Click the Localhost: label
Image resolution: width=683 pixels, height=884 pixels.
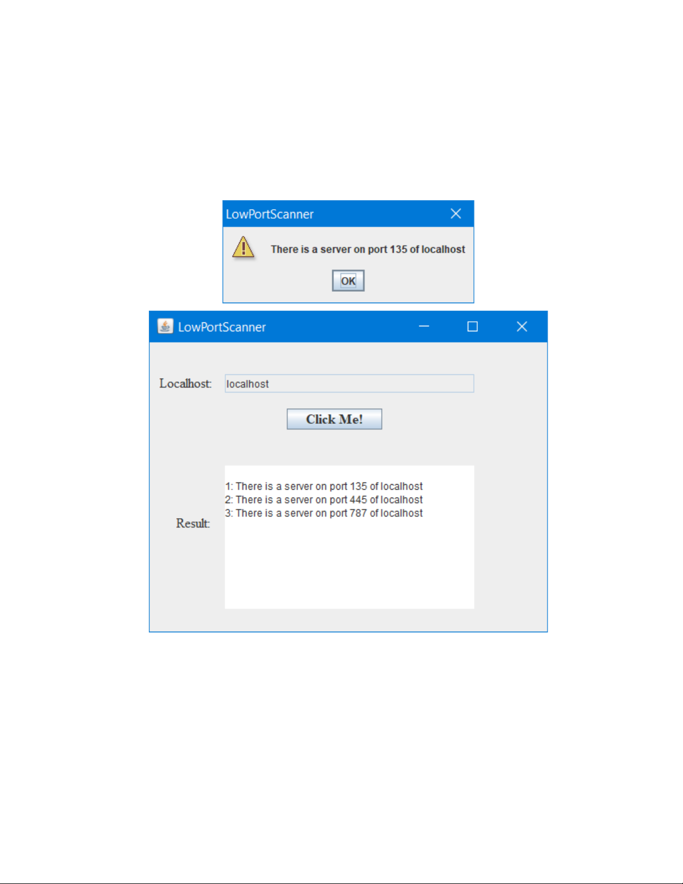[x=186, y=384]
